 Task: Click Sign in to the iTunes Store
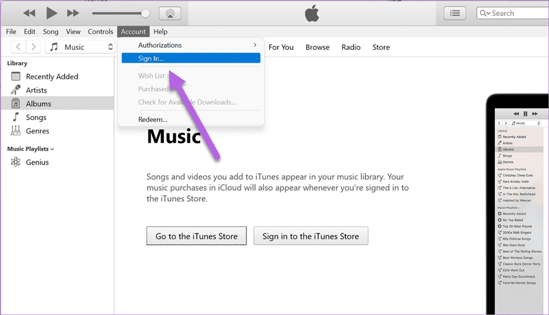310,236
